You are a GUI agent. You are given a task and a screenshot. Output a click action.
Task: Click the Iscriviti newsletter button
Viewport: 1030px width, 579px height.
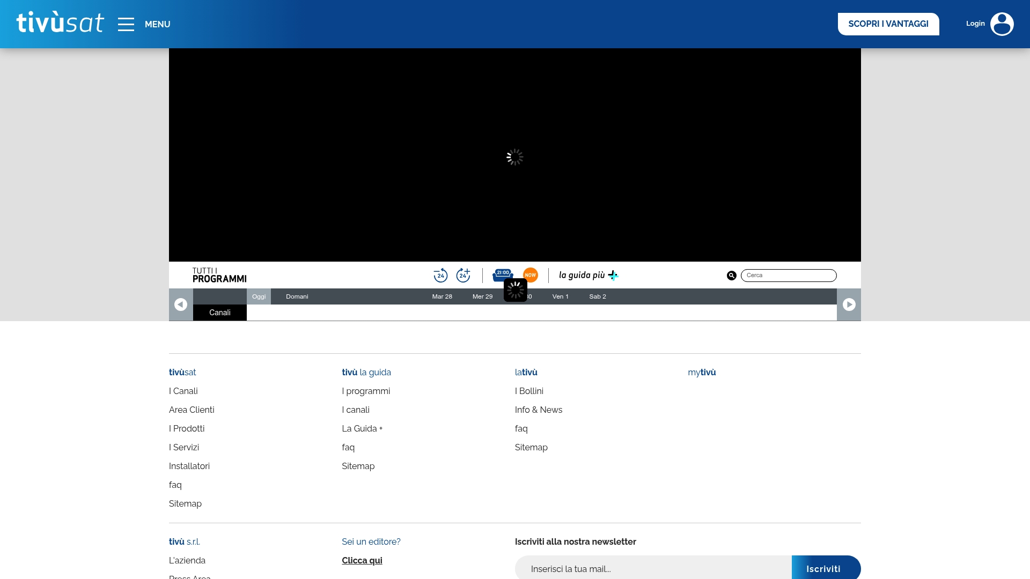pos(825,568)
